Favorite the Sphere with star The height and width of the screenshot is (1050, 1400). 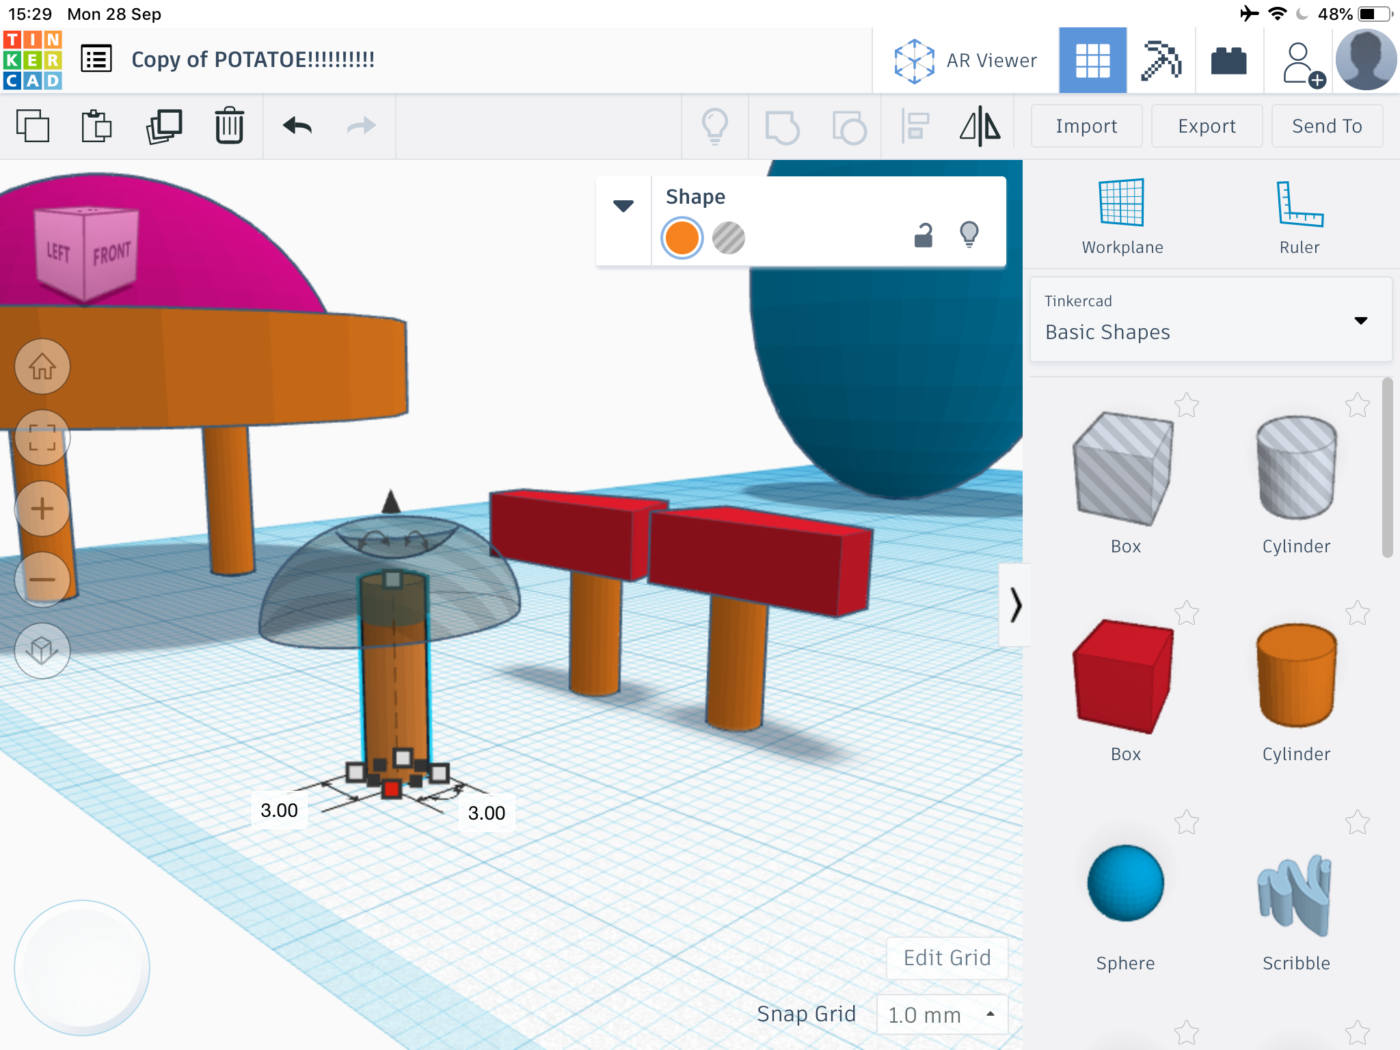[1187, 822]
